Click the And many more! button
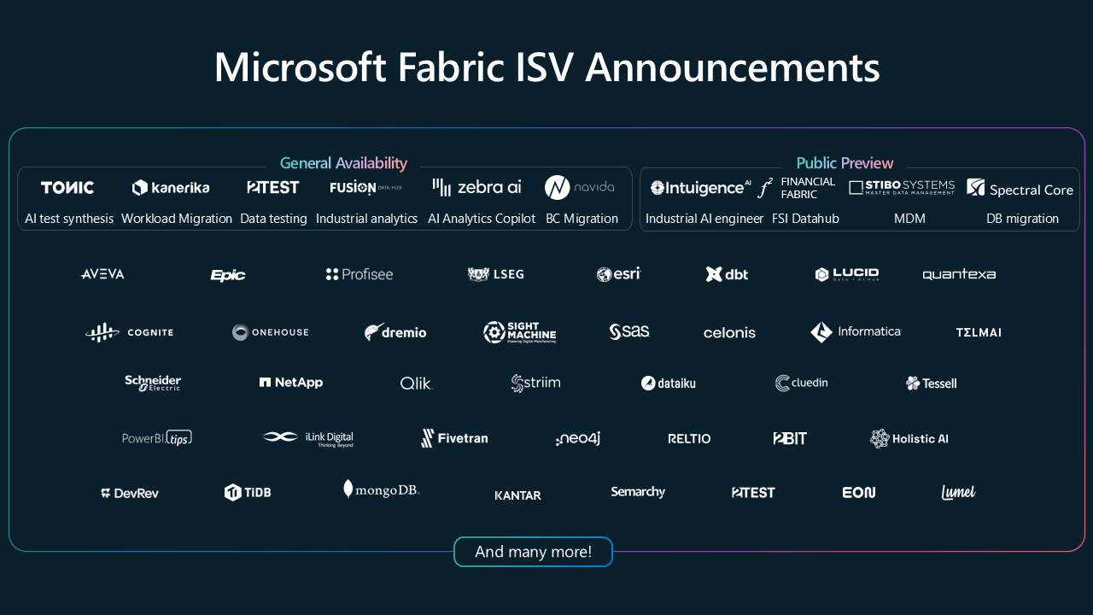This screenshot has height=615, width=1093. [533, 552]
